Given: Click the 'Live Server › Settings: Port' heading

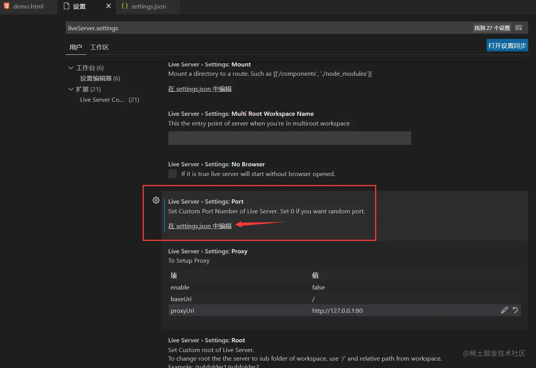Looking at the screenshot, I should coord(206,201).
